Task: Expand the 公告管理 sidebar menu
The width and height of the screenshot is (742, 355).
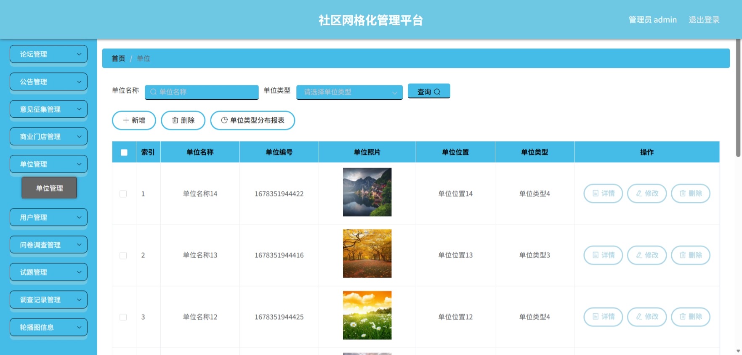Action: point(48,82)
